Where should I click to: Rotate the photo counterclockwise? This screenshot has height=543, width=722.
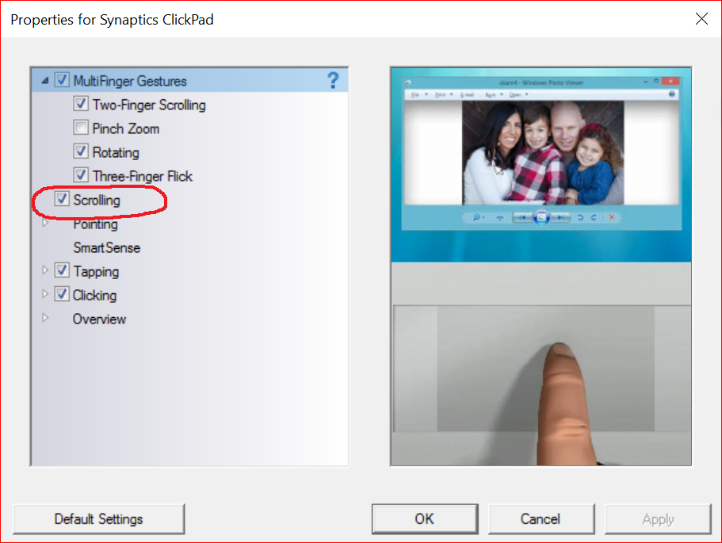tap(580, 216)
